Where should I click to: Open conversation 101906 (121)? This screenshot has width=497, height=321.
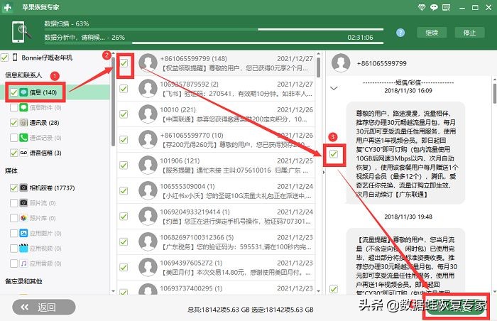(216, 165)
